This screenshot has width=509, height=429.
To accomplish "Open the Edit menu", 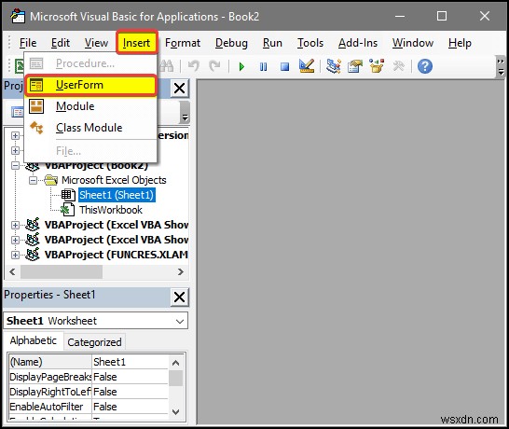I will pos(61,43).
